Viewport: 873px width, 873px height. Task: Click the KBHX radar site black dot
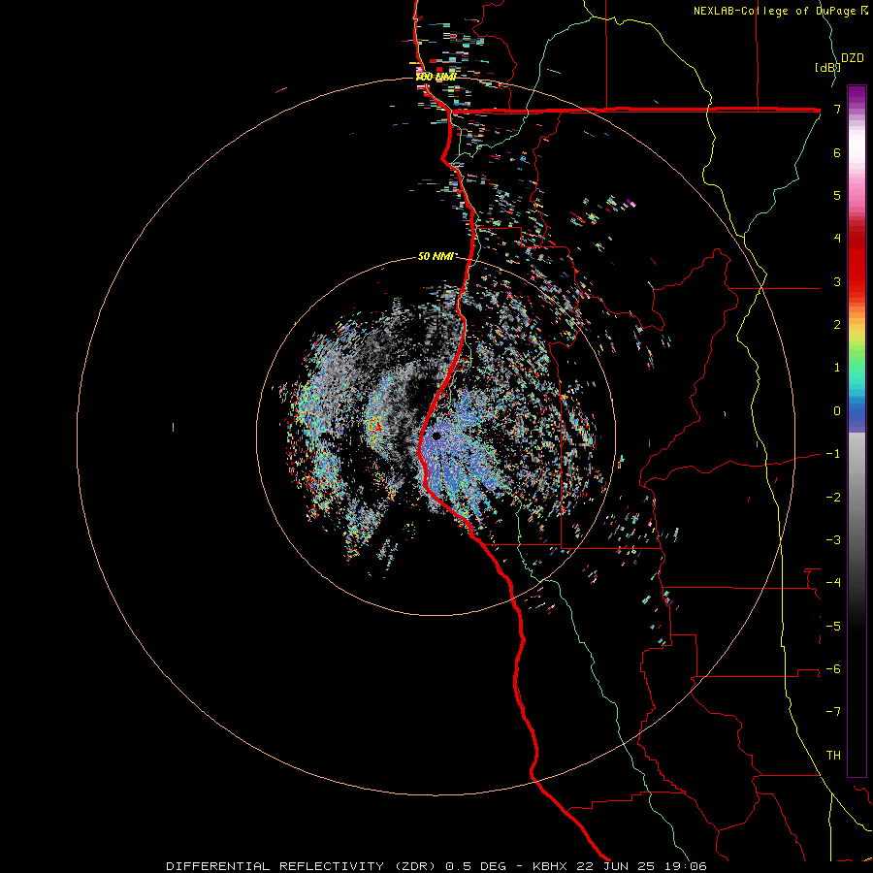coord(436,436)
